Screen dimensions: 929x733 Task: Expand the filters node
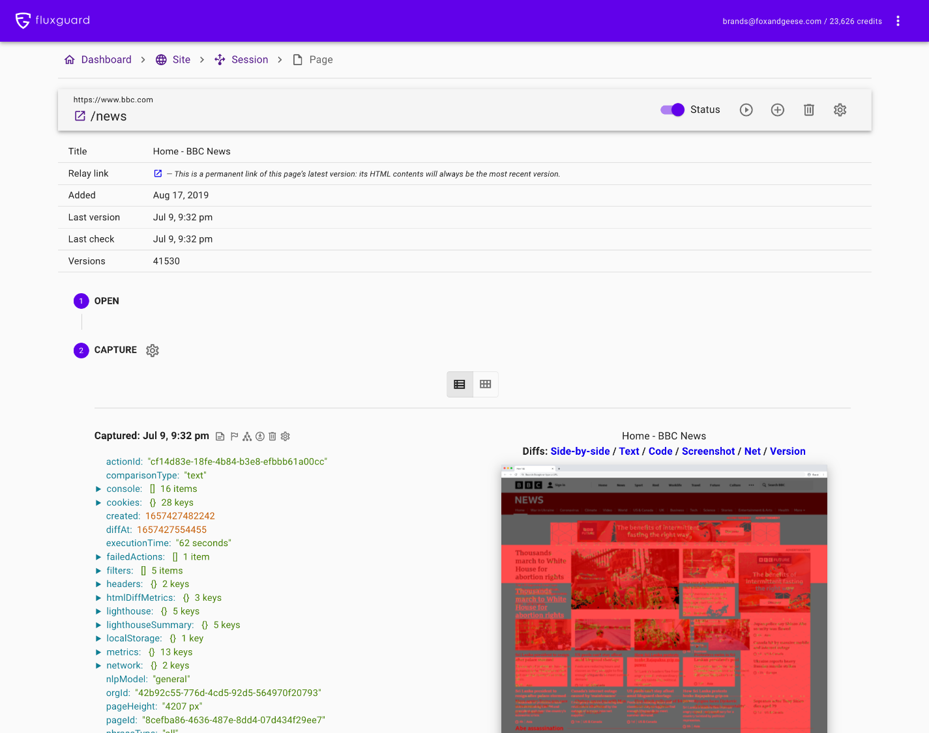click(98, 571)
